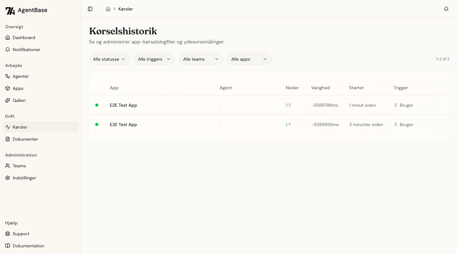Click the green status dot on the first run
Screen dimensions: 457x254
point(97,105)
